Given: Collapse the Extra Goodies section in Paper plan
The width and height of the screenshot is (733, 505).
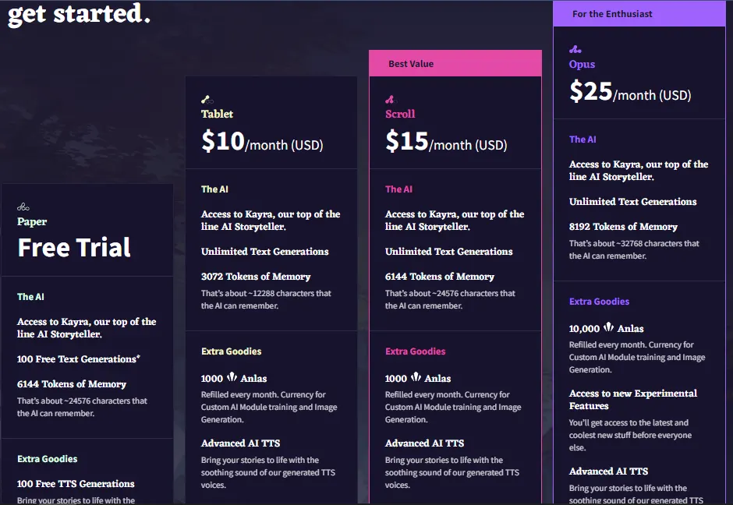Looking at the screenshot, I should click(47, 459).
